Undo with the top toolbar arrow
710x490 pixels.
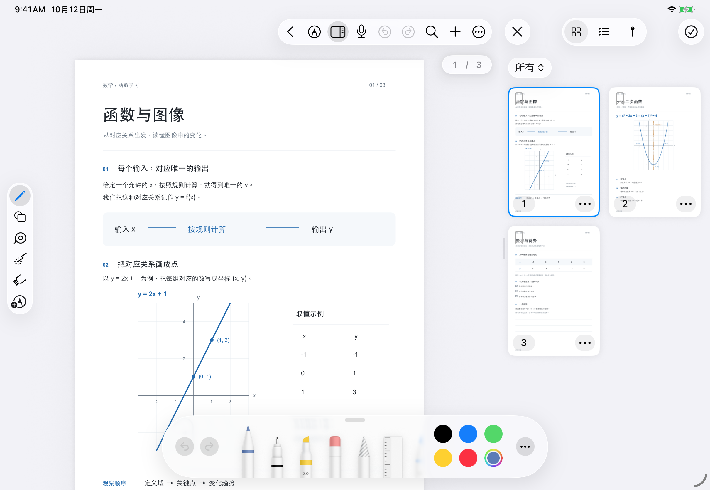pyautogui.click(x=385, y=32)
